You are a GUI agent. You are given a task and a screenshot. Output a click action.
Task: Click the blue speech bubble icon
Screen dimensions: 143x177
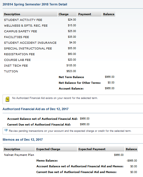[6, 130]
